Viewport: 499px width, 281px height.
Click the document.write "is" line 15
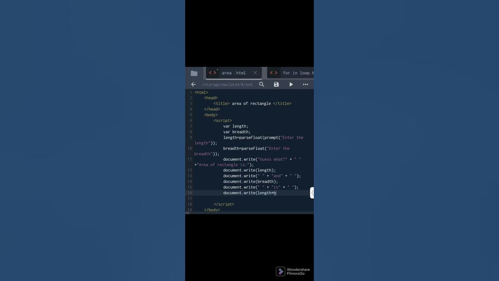[261, 187]
